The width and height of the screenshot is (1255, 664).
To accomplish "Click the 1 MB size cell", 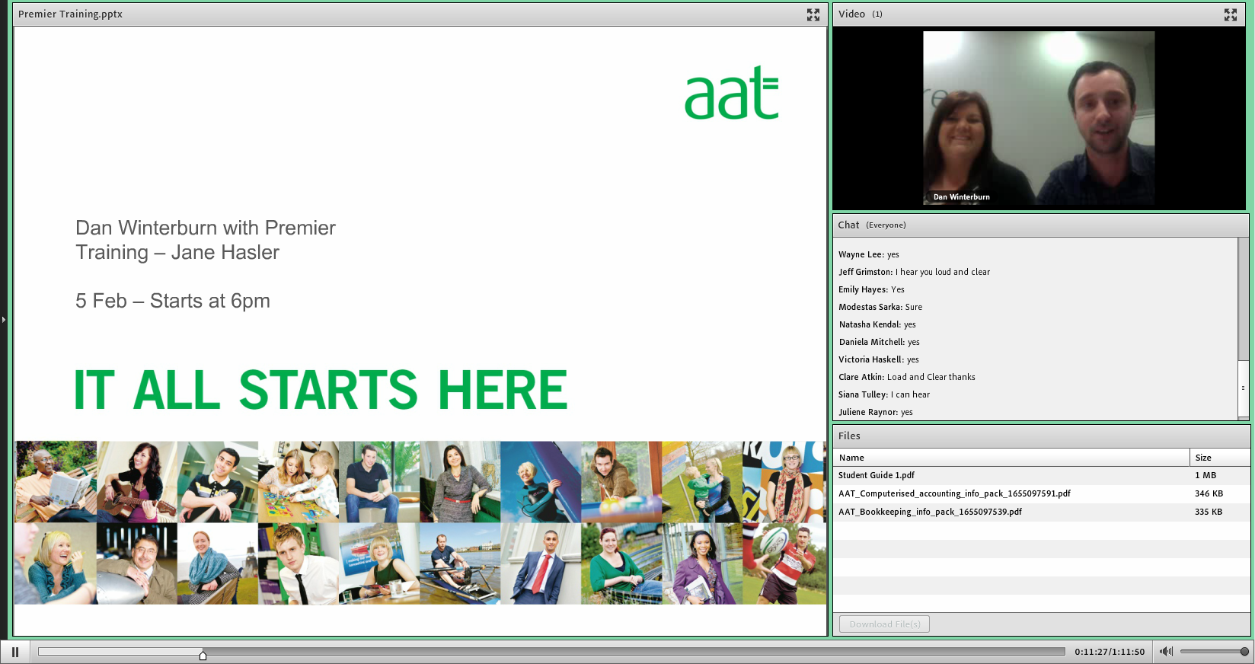I will click(1206, 475).
